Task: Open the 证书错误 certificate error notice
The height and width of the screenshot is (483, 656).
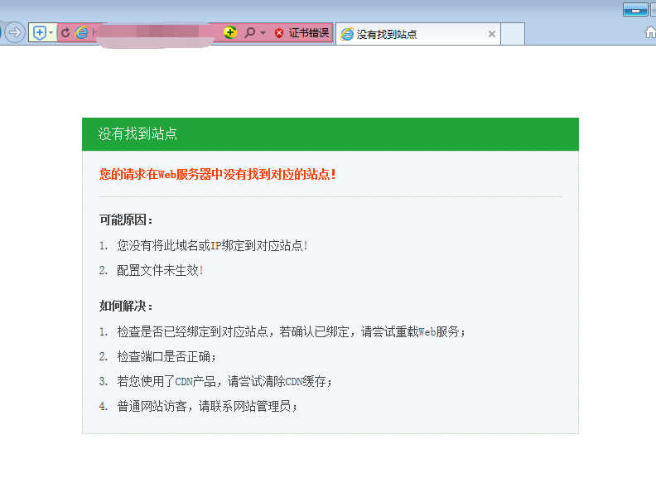Action: point(309,33)
